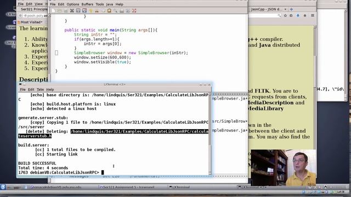Click the 'SimpleBrowser window = new' code line

click(x=131, y=53)
